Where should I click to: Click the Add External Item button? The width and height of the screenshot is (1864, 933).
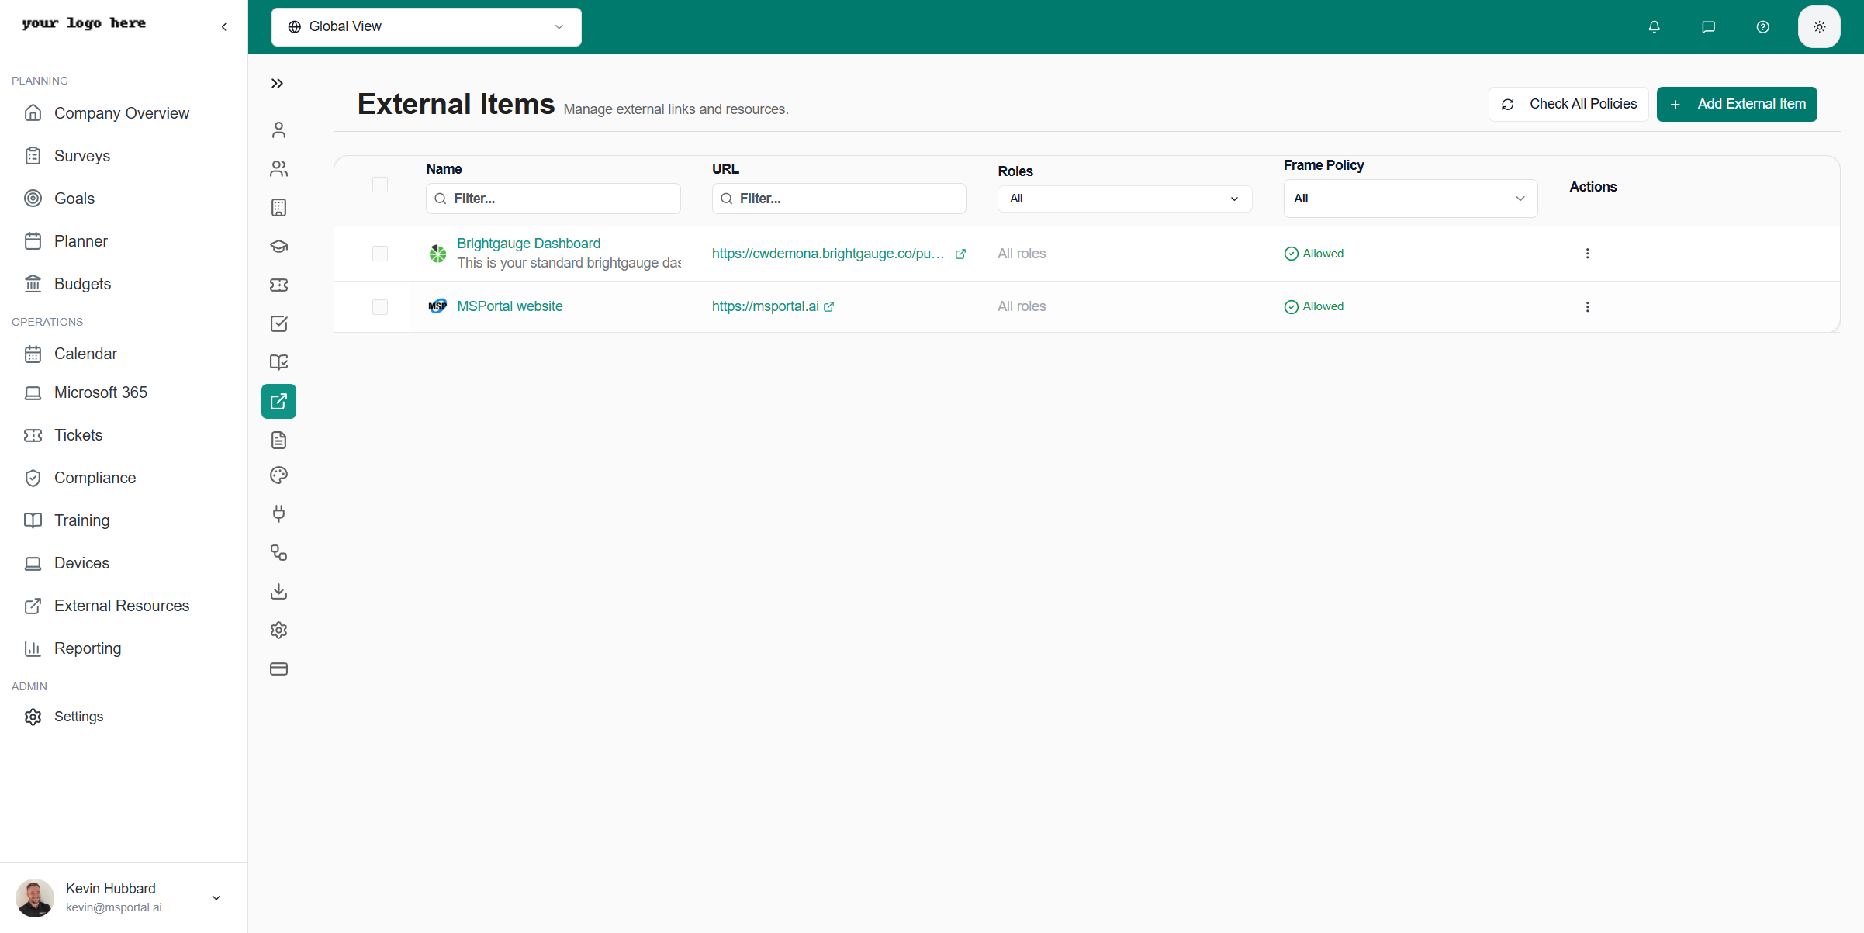pyautogui.click(x=1736, y=104)
